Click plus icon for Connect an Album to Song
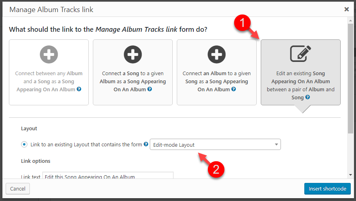This screenshot has height=201, width=356. click(x=217, y=55)
